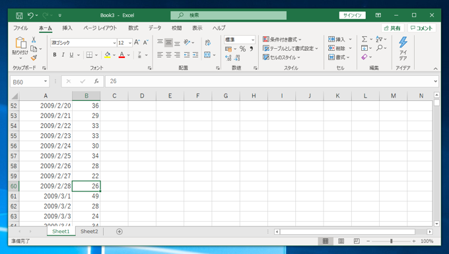Image resolution: width=449 pixels, height=254 pixels.
Task: Click Increase Decimal icon
Action: click(228, 58)
